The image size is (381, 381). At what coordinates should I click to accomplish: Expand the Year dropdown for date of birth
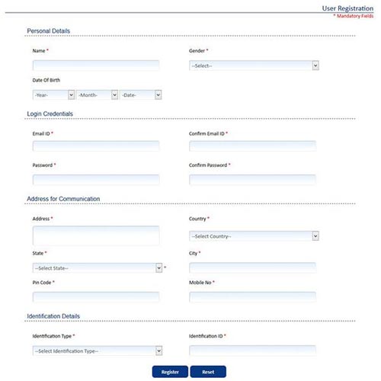pos(53,95)
